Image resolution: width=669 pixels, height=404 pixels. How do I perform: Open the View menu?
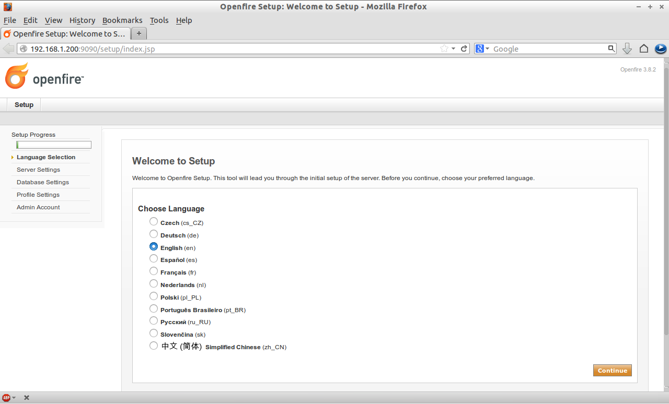53,20
